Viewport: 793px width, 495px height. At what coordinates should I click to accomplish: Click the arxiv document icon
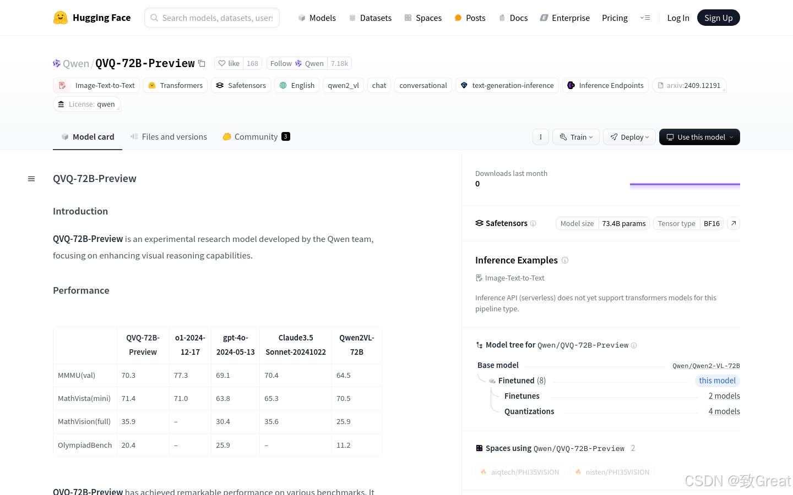[661, 85]
